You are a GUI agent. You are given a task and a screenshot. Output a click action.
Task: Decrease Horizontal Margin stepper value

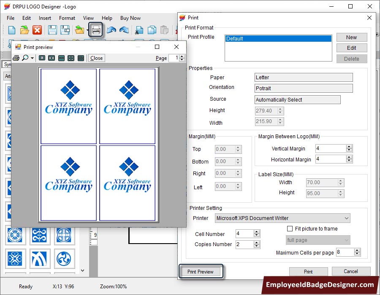pyautogui.click(x=349, y=161)
